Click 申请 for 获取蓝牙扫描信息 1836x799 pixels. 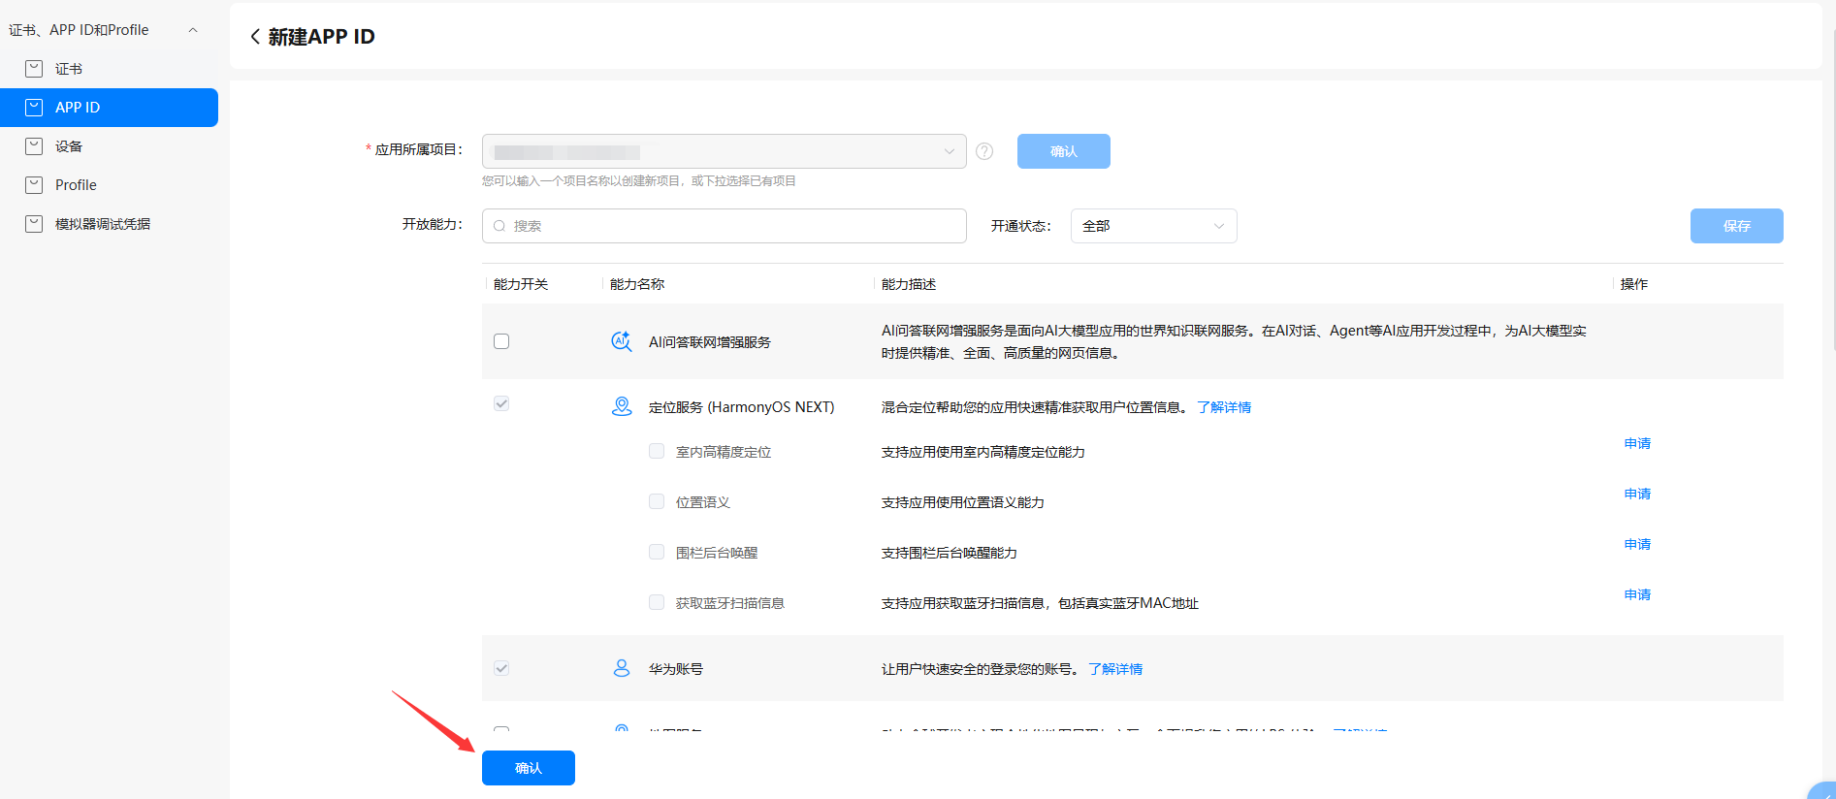[x=1637, y=594]
